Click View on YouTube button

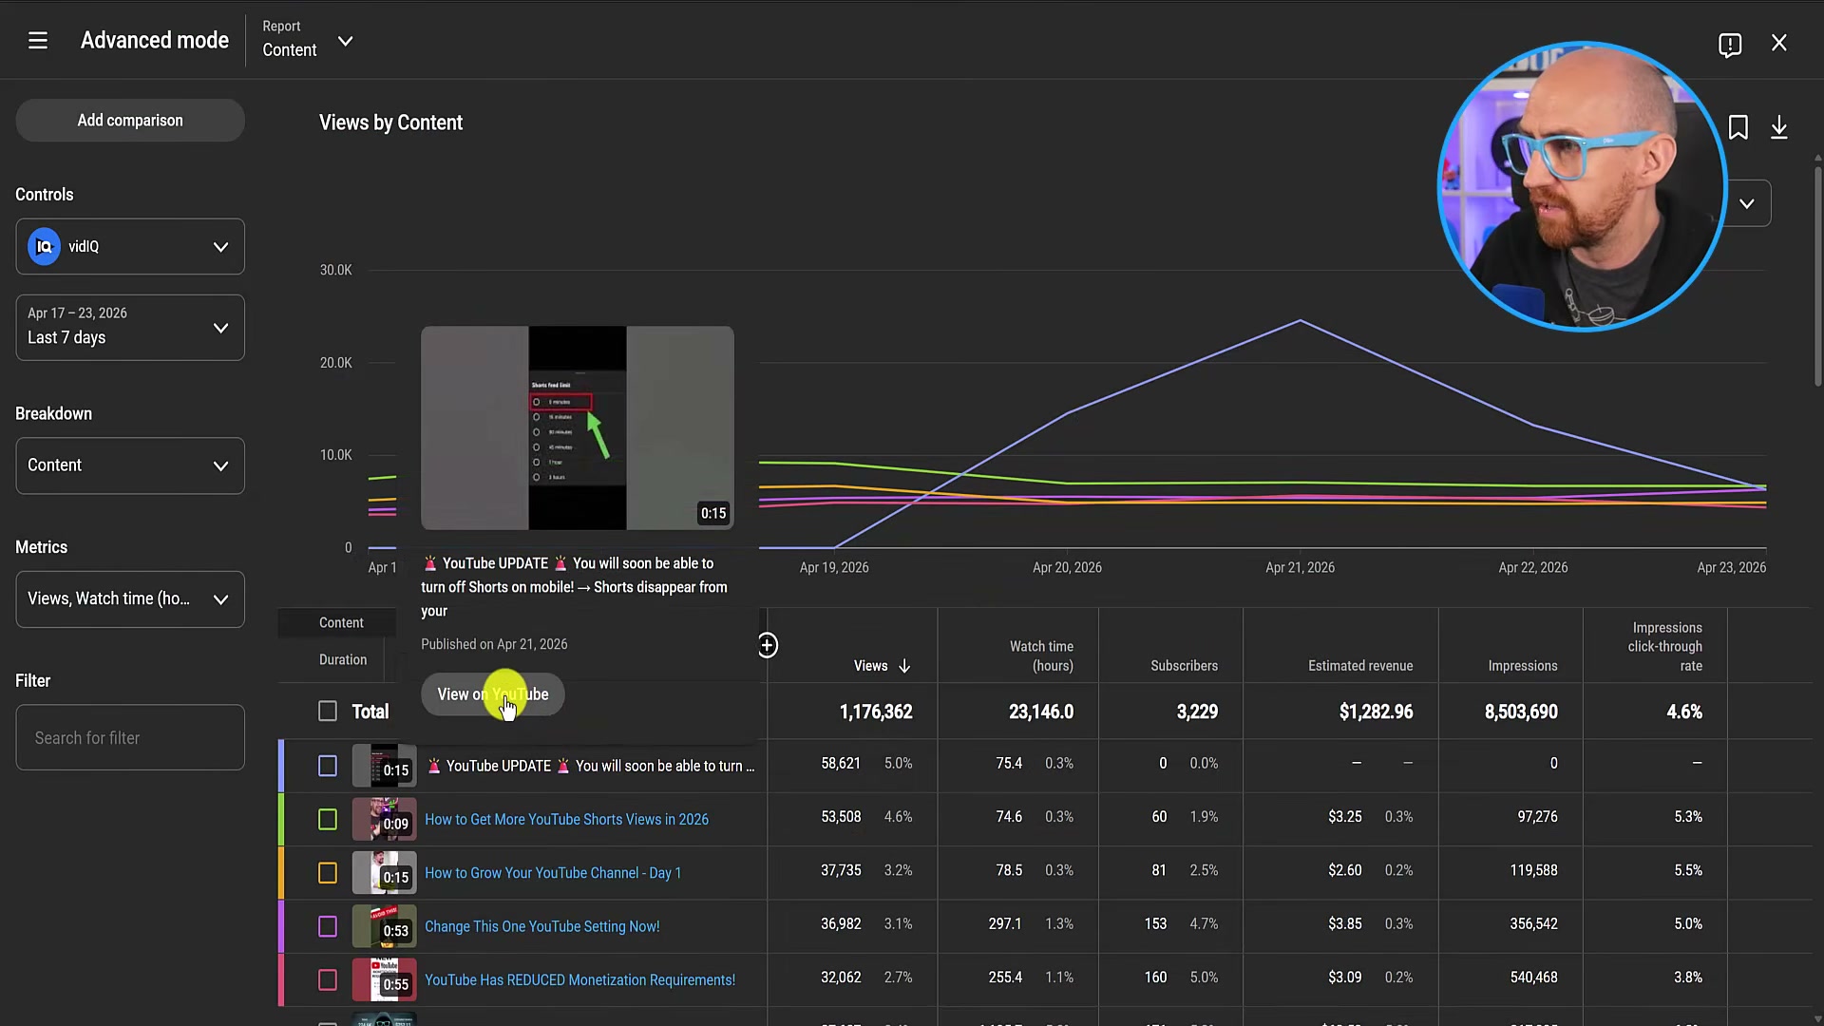[x=492, y=694]
